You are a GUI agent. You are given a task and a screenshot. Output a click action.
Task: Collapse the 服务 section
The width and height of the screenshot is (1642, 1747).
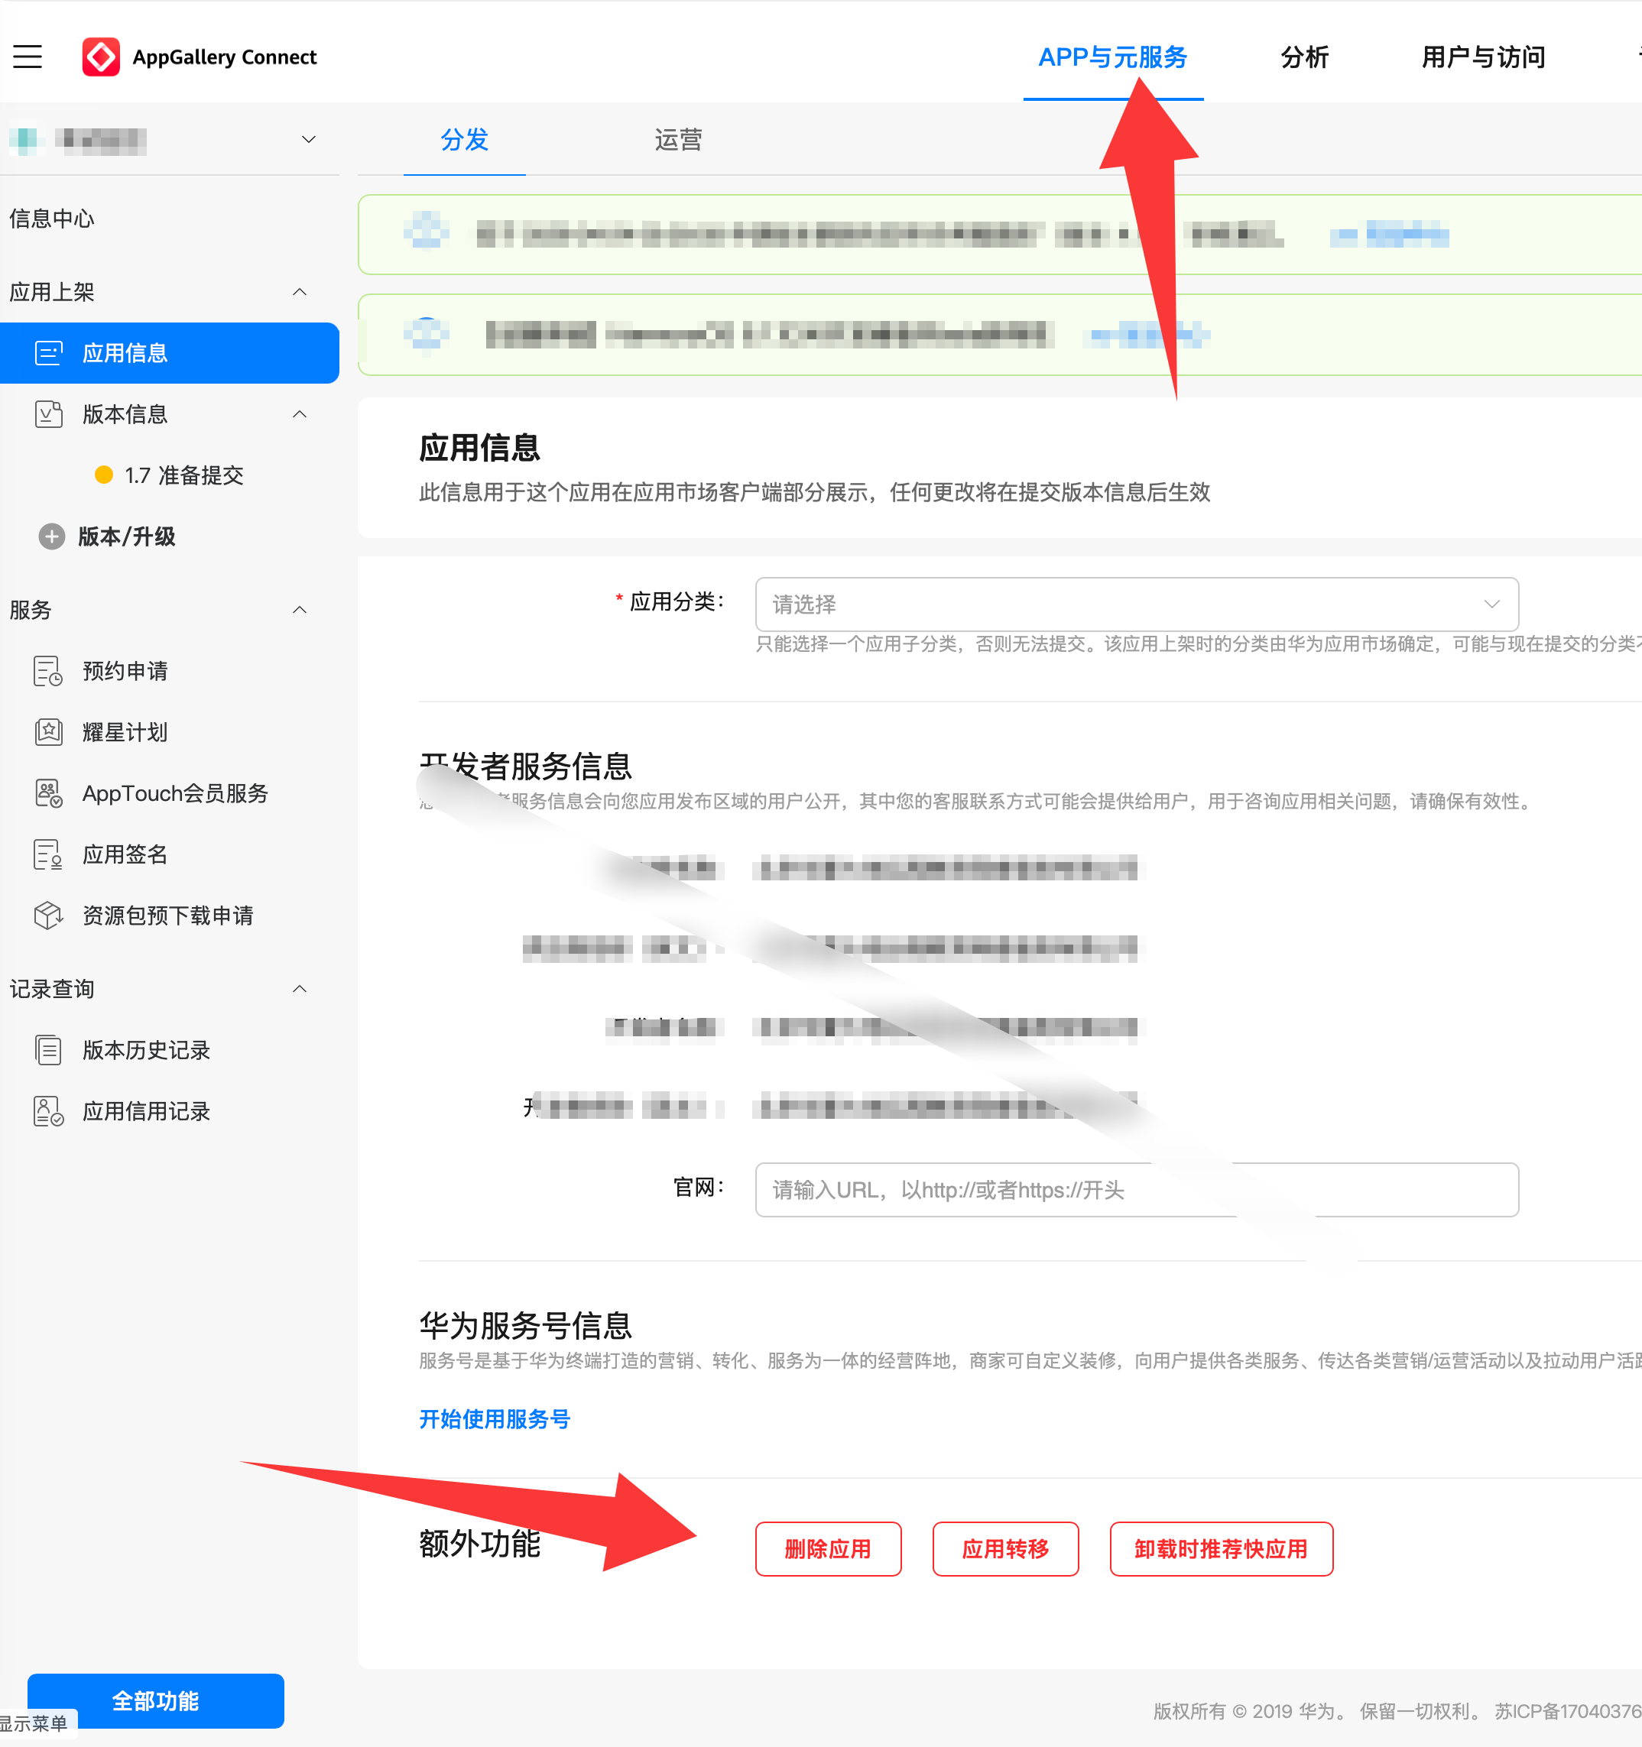[x=300, y=610]
